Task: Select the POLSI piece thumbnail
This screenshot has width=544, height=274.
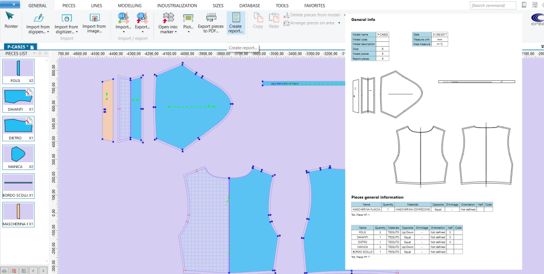Action: coord(18,71)
